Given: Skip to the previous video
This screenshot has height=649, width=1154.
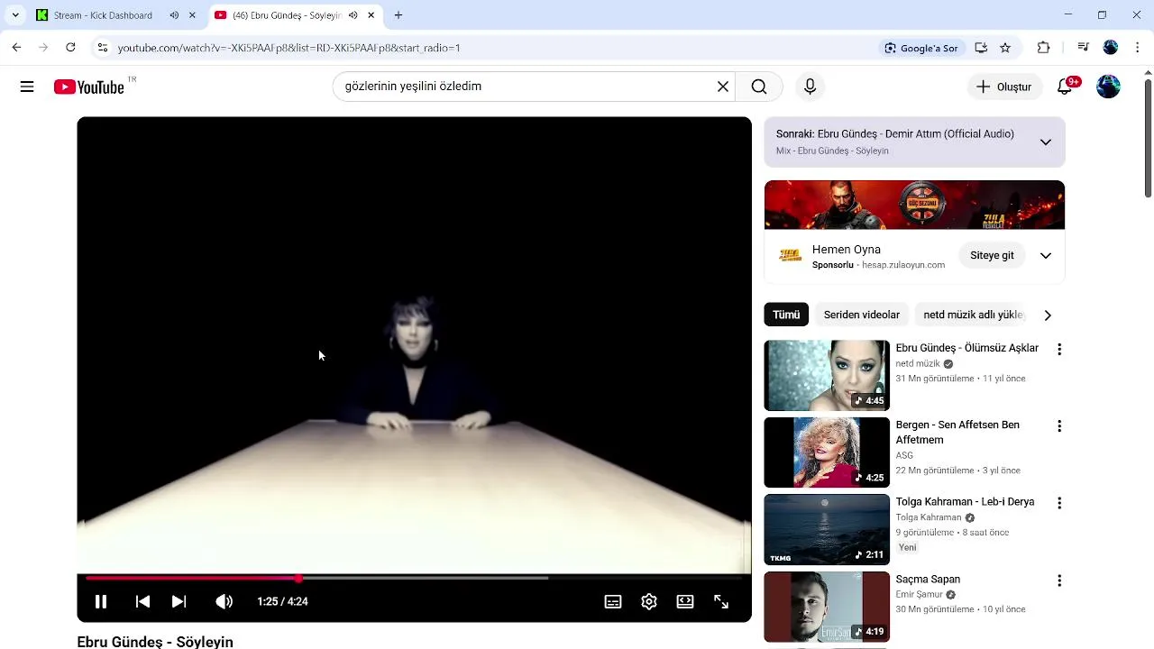Looking at the screenshot, I should [x=142, y=601].
